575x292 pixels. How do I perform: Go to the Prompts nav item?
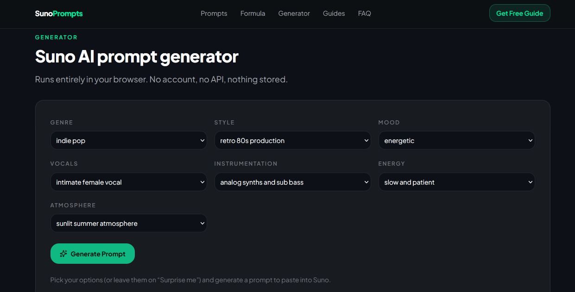click(x=214, y=13)
